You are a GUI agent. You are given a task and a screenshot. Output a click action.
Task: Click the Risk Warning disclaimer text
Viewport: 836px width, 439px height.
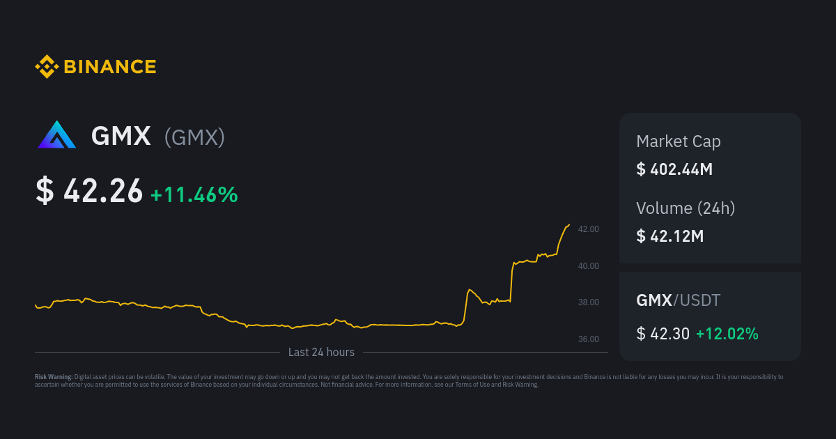[409, 380]
